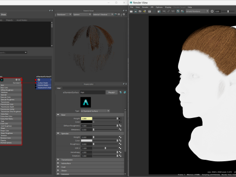Click checker map icon for Specular Color

[120, 141]
